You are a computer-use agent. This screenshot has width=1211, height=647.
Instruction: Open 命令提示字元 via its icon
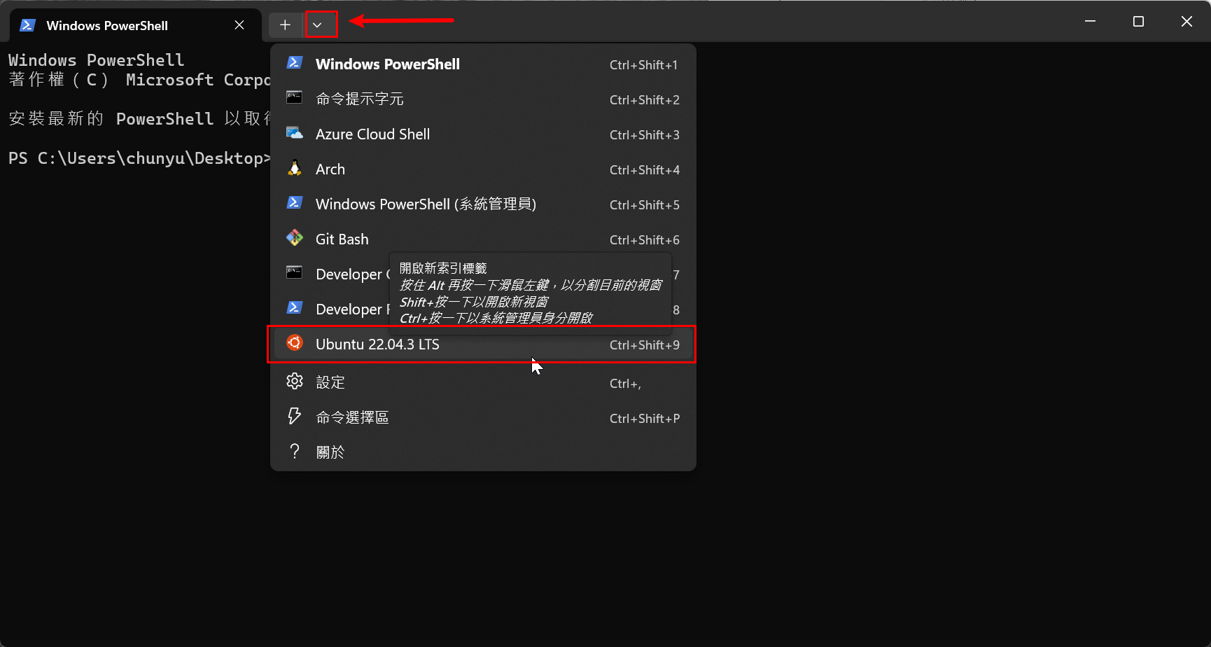click(x=295, y=97)
